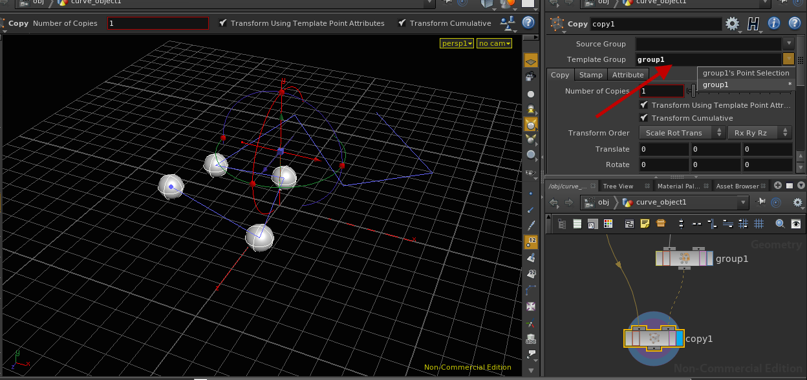Image resolution: width=807 pixels, height=380 pixels.
Task: Open the Source Group dropdown arrow
Action: click(x=788, y=44)
